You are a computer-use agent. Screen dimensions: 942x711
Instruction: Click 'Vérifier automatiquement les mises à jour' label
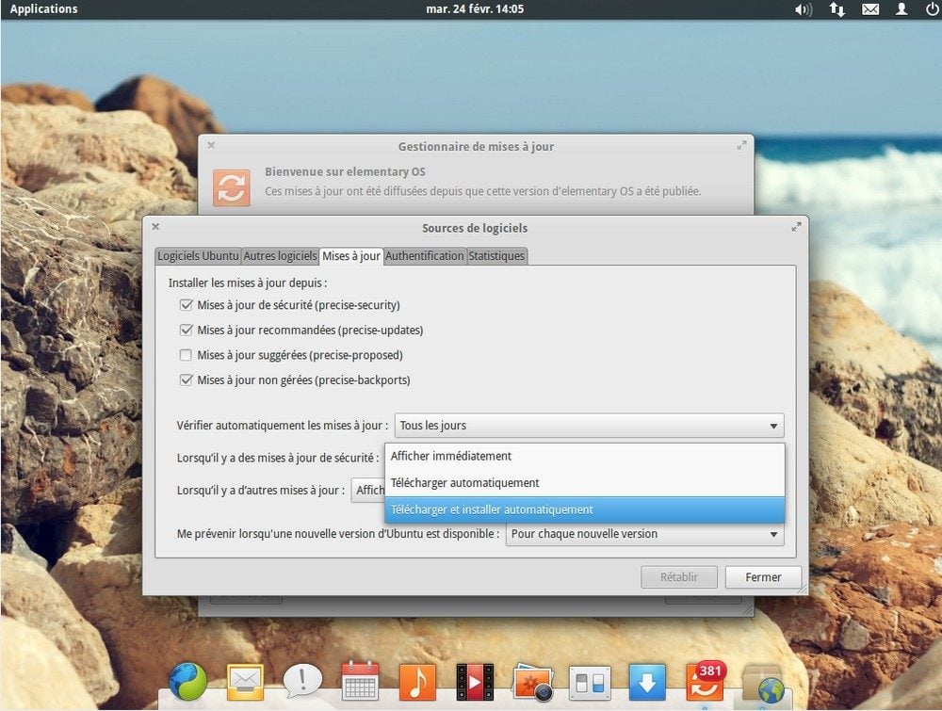pos(283,425)
